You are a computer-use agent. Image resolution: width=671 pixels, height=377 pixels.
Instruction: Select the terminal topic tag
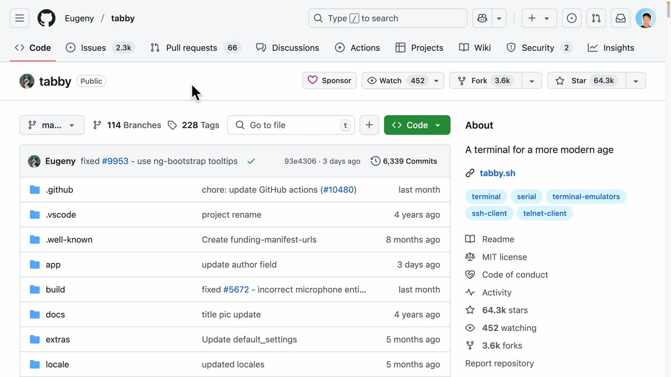tap(486, 197)
